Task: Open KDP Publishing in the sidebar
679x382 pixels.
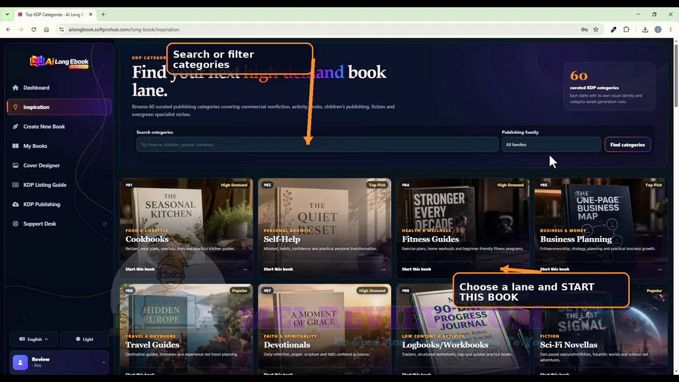Action: click(59, 204)
